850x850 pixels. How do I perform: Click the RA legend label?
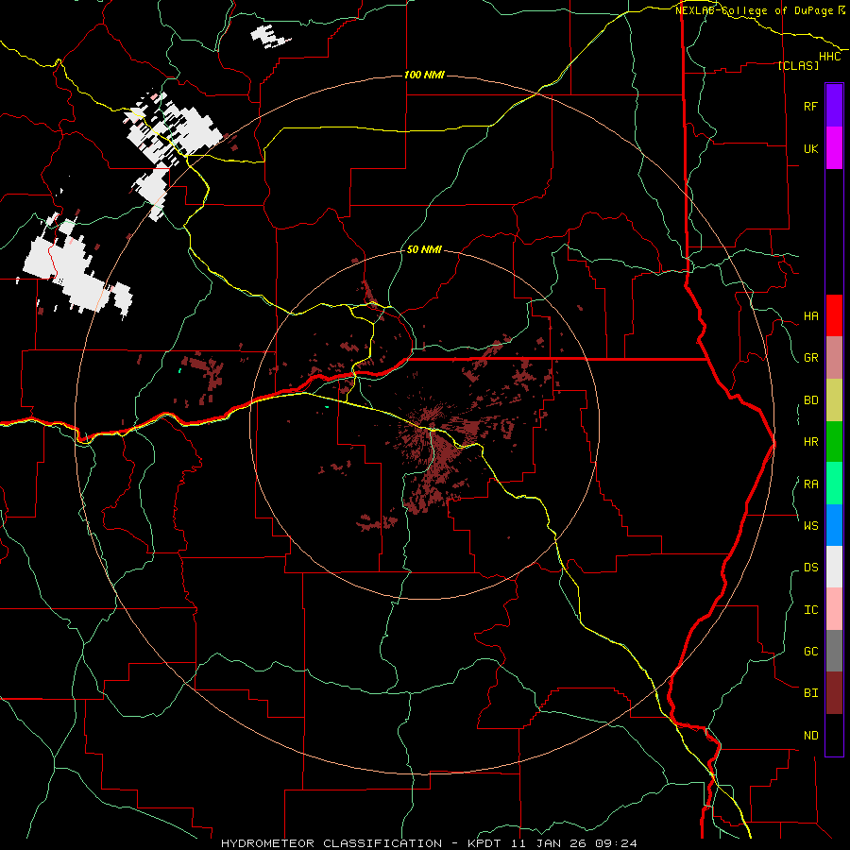[x=810, y=484]
